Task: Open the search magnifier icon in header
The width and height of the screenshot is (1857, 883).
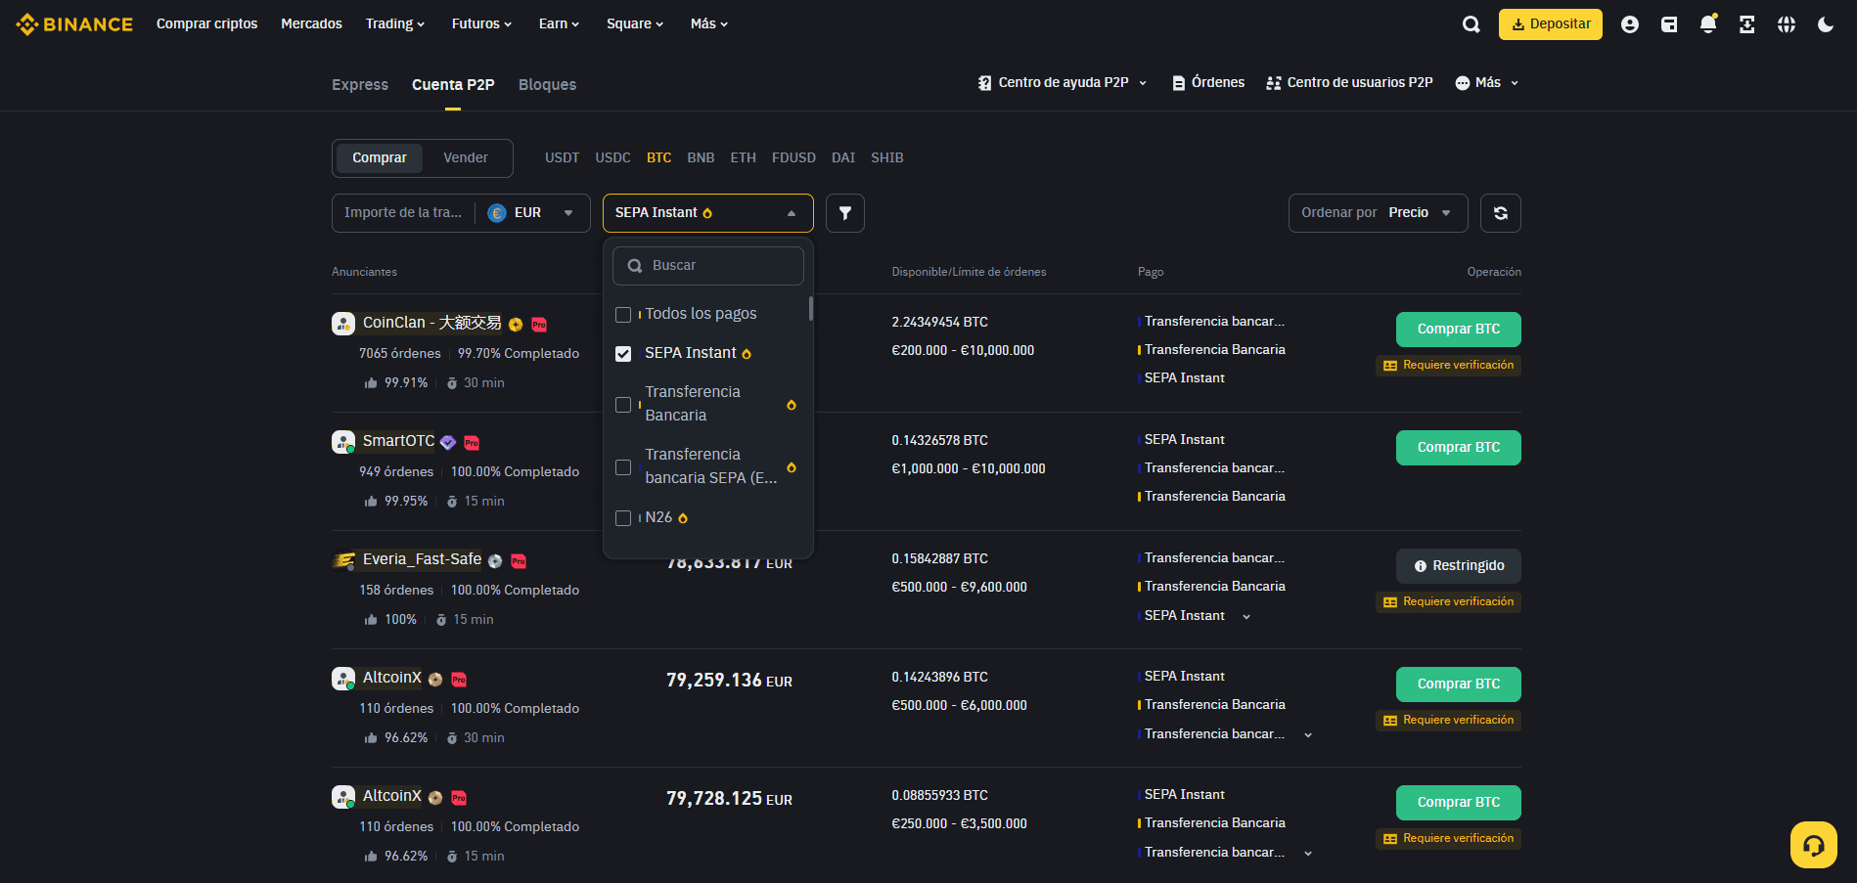Action: [x=1471, y=24]
